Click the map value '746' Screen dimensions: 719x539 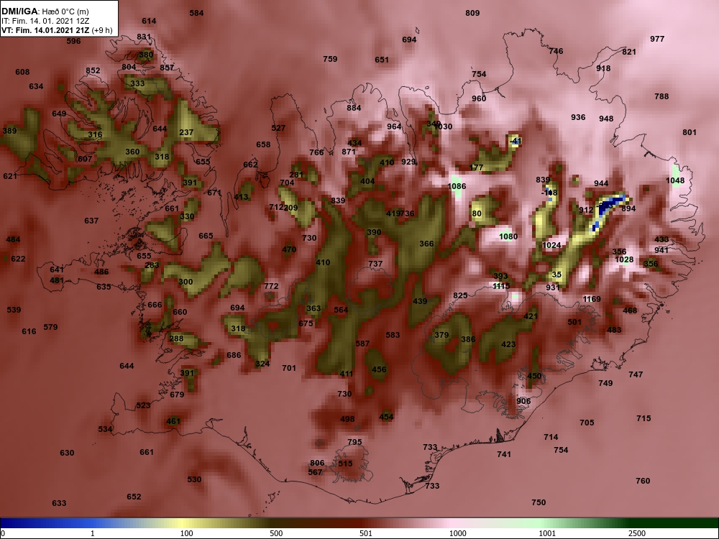click(x=556, y=51)
